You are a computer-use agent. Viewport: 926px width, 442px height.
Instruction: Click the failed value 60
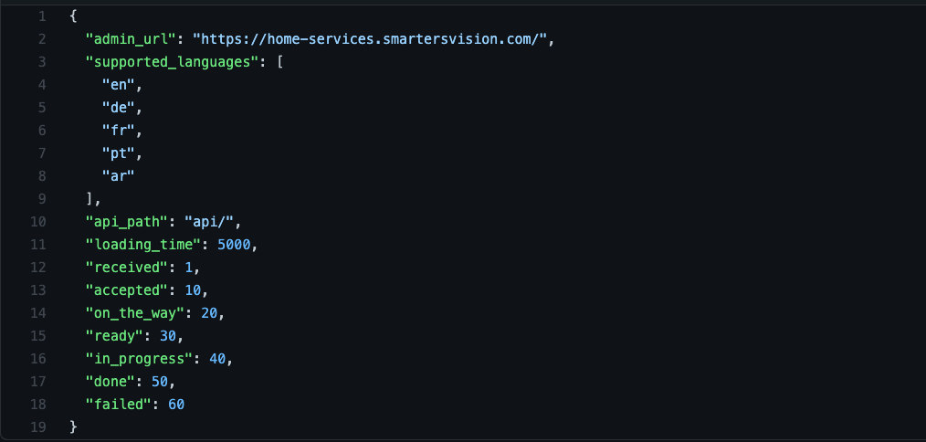176,405
